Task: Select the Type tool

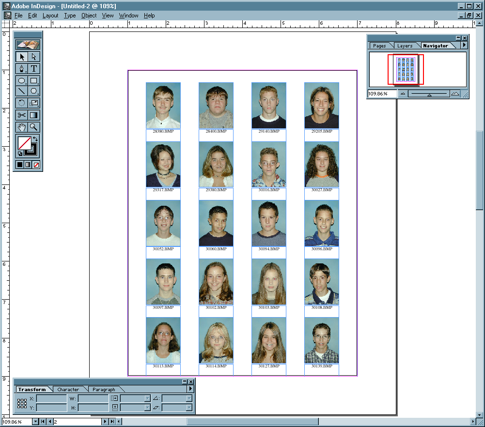Action: (x=34, y=69)
